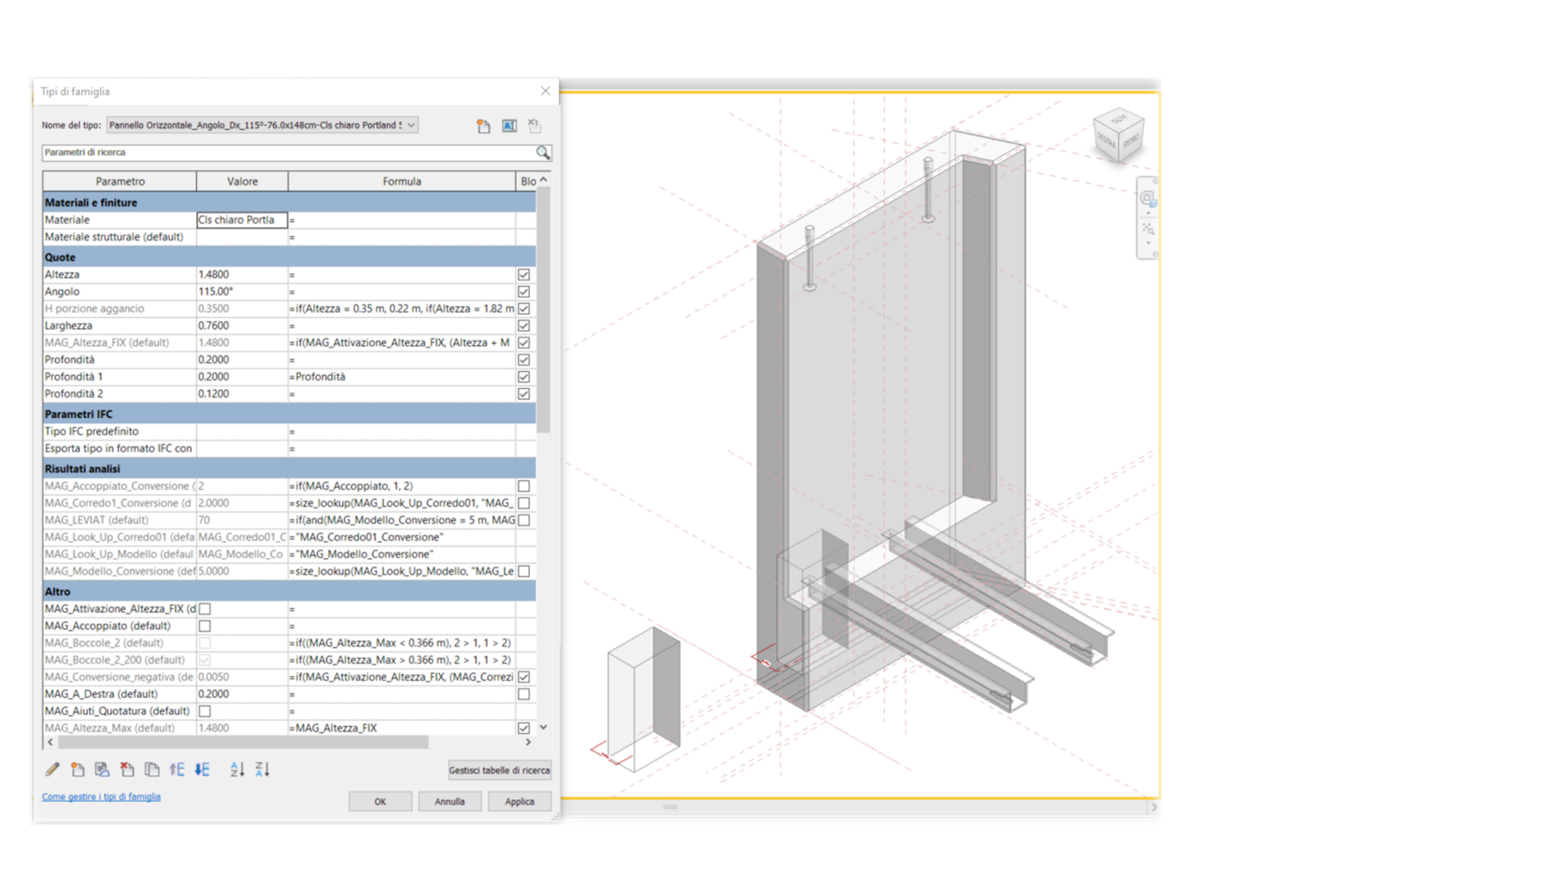Delete a parameter using the red X icon
The width and height of the screenshot is (1549, 871).
tap(127, 770)
